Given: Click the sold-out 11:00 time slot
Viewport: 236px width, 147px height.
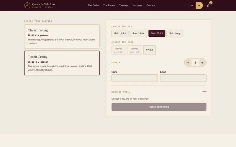Looking at the screenshot, I should point(119,50).
